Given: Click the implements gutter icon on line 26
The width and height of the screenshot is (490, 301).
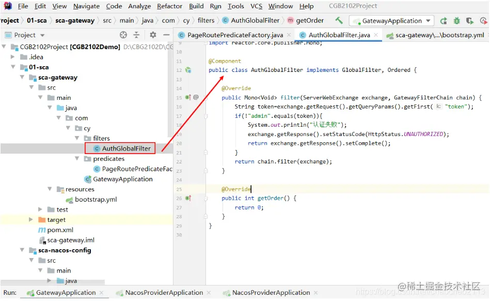Looking at the screenshot, I should click(188, 198).
